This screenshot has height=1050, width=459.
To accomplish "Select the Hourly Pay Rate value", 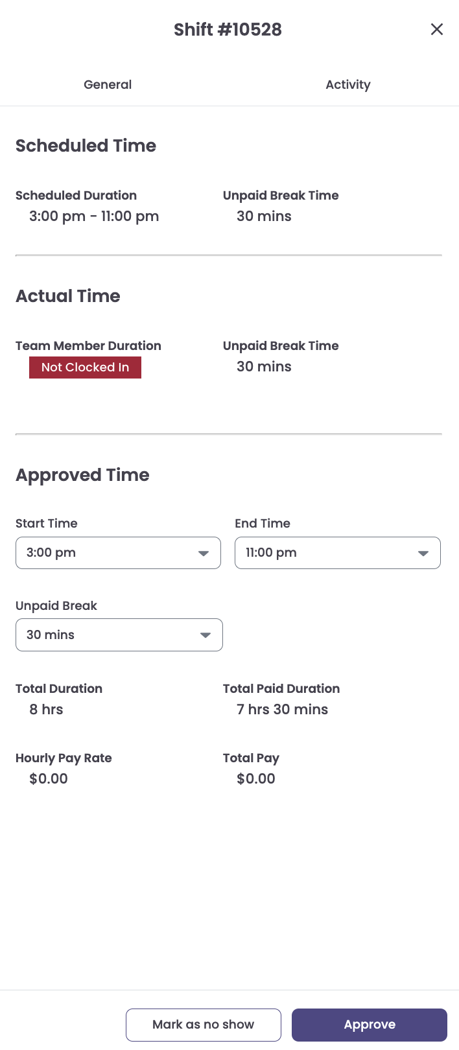I will (x=48, y=778).
